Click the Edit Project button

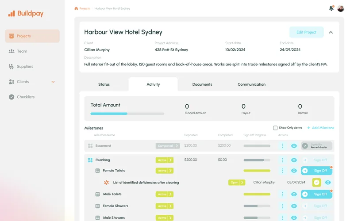(306, 32)
